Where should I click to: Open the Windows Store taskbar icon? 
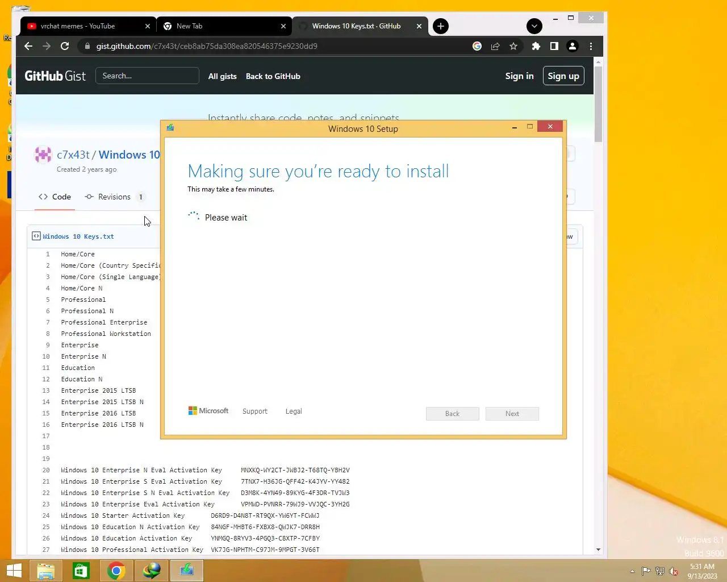[81, 571]
